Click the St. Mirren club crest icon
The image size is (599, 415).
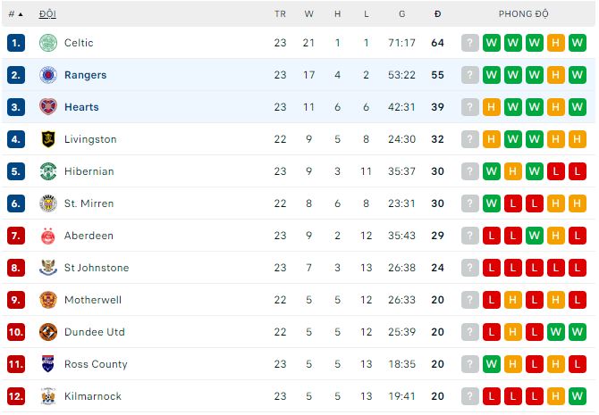click(48, 203)
